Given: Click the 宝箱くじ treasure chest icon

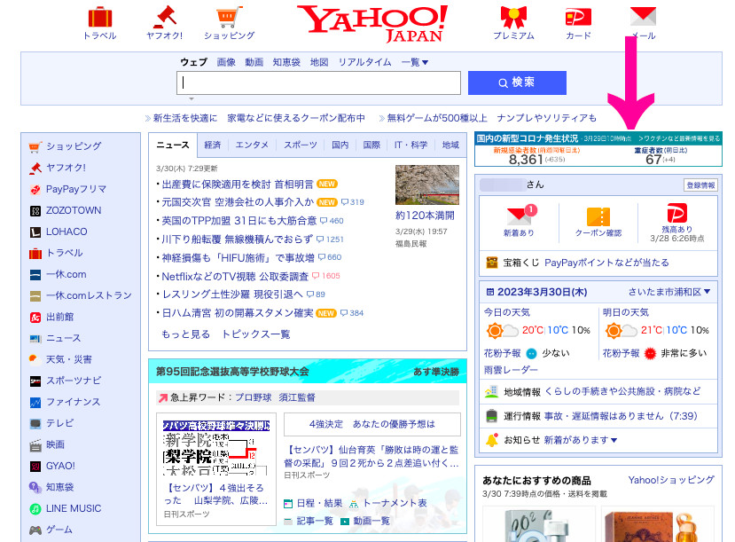Looking at the screenshot, I should tap(492, 263).
